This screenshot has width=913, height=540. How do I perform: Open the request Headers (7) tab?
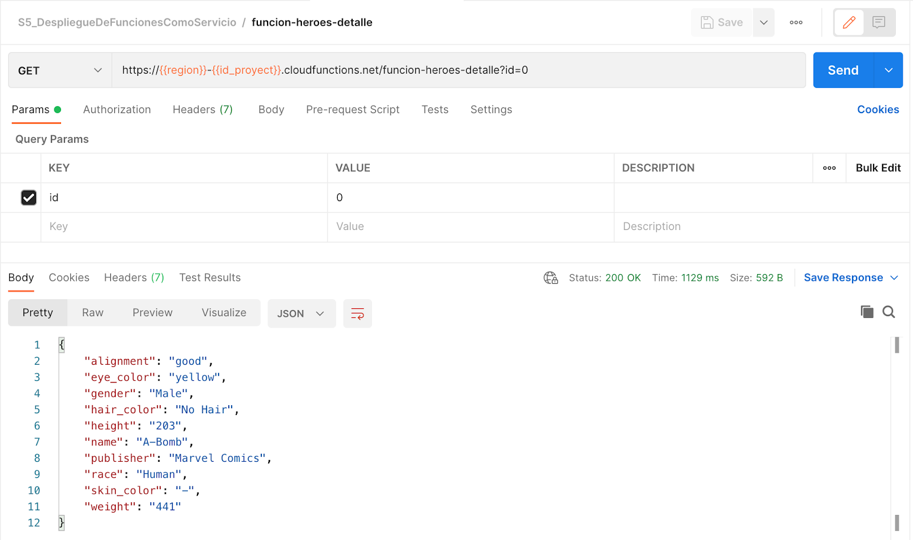click(x=203, y=110)
